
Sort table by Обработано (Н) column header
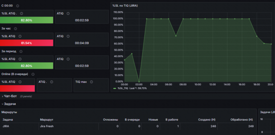point(242,120)
